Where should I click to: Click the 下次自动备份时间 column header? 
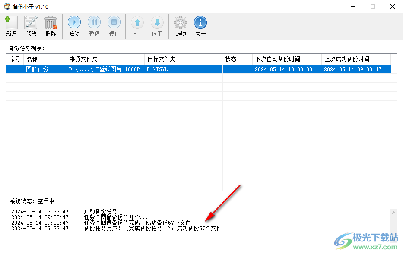[x=287, y=59]
